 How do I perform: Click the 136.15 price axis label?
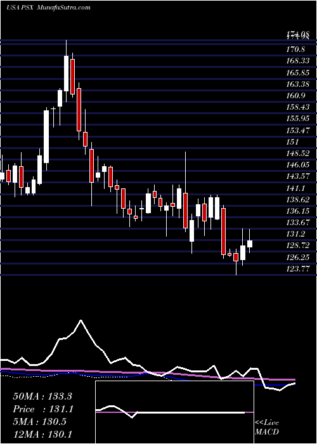[x=298, y=211]
